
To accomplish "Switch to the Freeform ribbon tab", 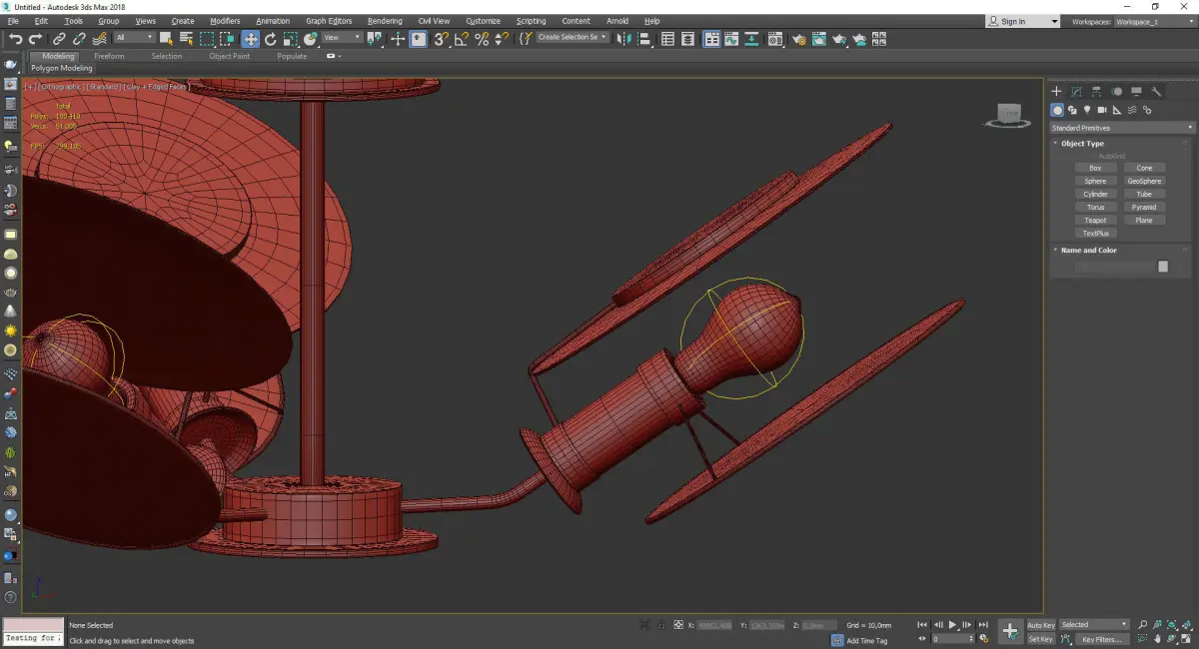I will point(109,56).
